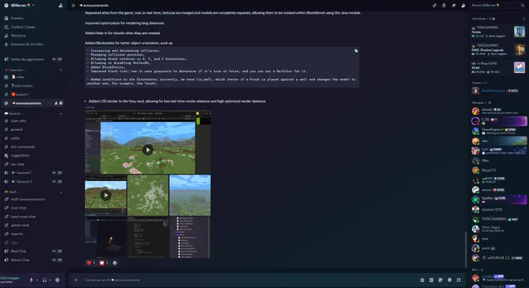This screenshot has height=288, width=529.
Task: Open Conferir Canais channel browser
Action: coord(33,27)
